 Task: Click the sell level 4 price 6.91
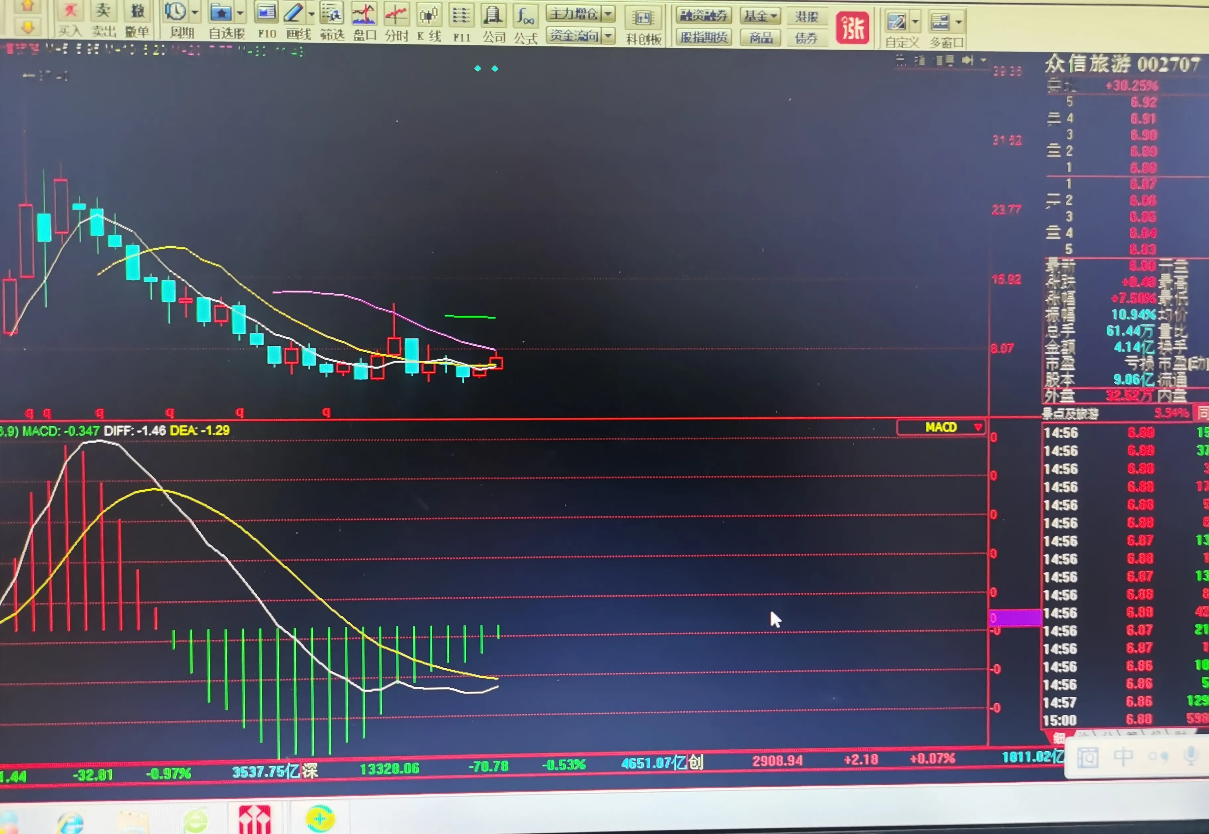[x=1143, y=119]
